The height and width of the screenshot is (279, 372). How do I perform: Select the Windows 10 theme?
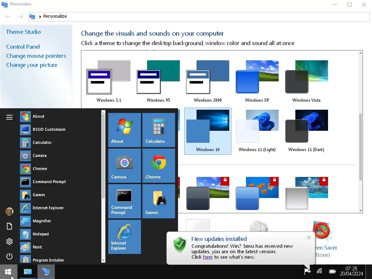pos(207,131)
